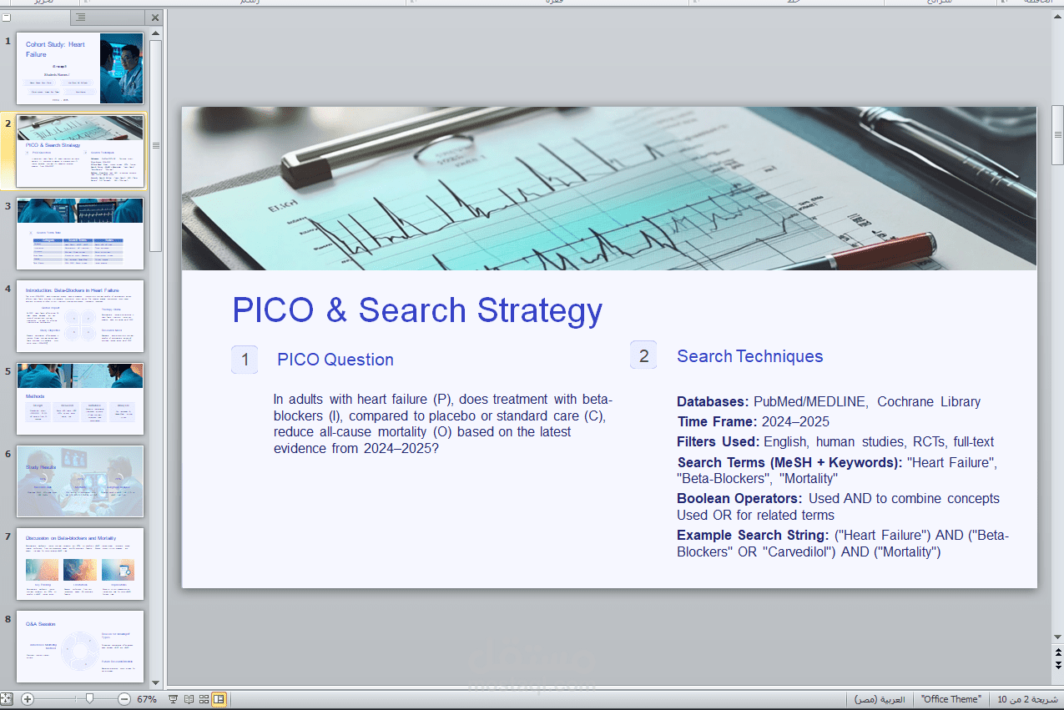
Task: Click the zoom out minus button
Action: coord(124,699)
